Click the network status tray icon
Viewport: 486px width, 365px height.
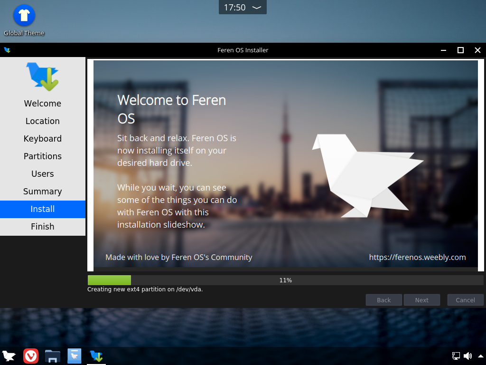[456, 355]
